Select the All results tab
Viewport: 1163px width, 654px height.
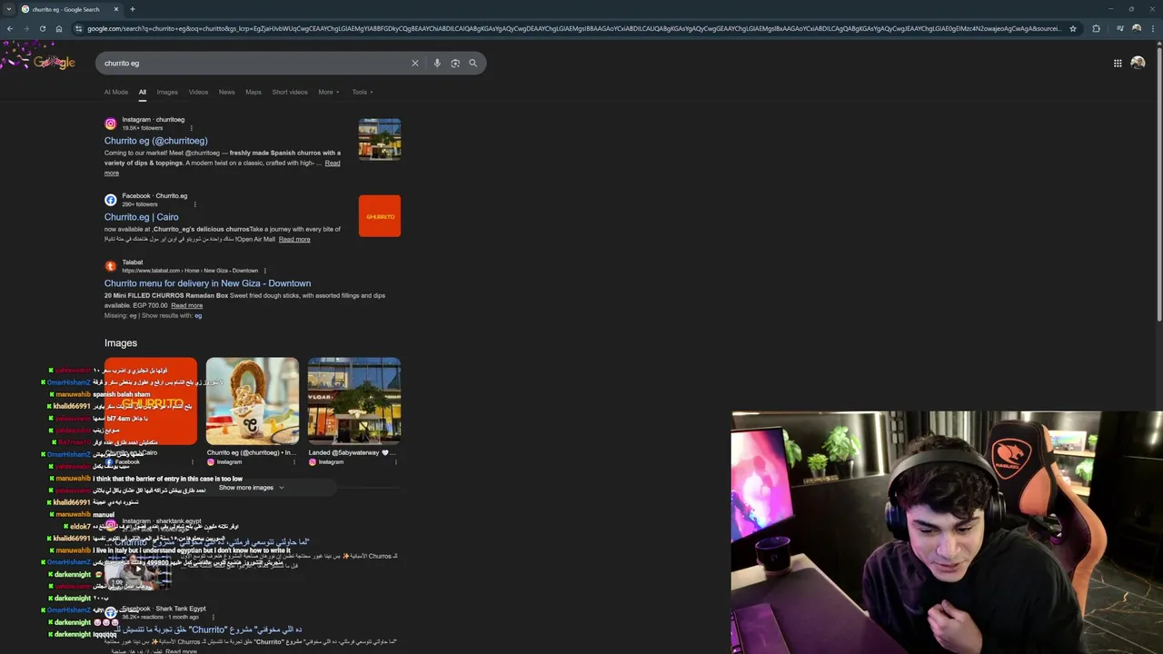(142, 92)
